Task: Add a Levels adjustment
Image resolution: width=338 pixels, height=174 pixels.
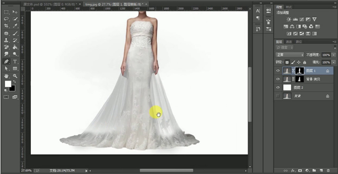Action: click(295, 19)
